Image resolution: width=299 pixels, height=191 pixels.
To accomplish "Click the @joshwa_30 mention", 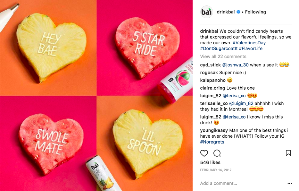I will pyautogui.click(x=235, y=65).
